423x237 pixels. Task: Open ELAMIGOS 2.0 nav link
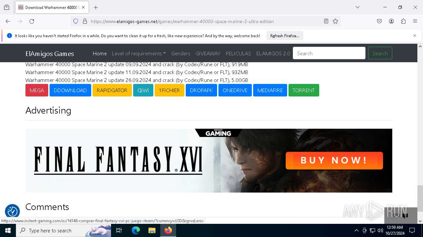tap(273, 53)
